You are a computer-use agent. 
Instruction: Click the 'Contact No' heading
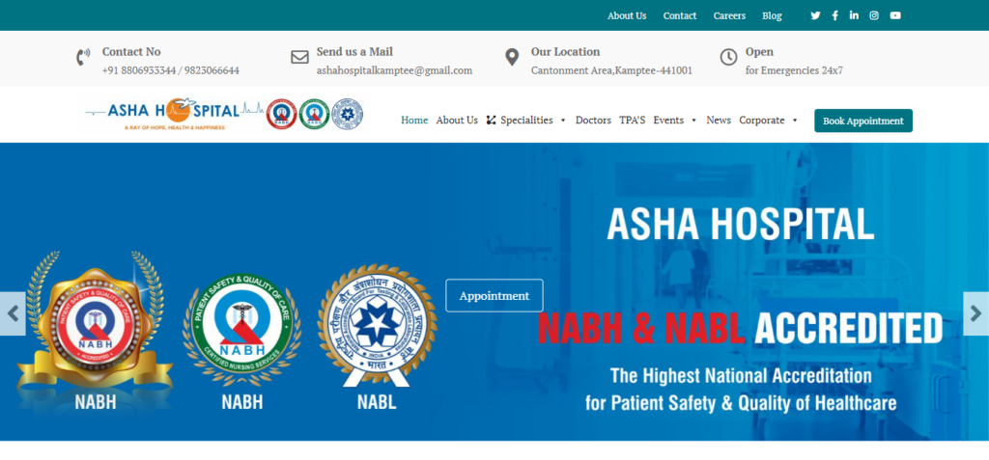131,52
